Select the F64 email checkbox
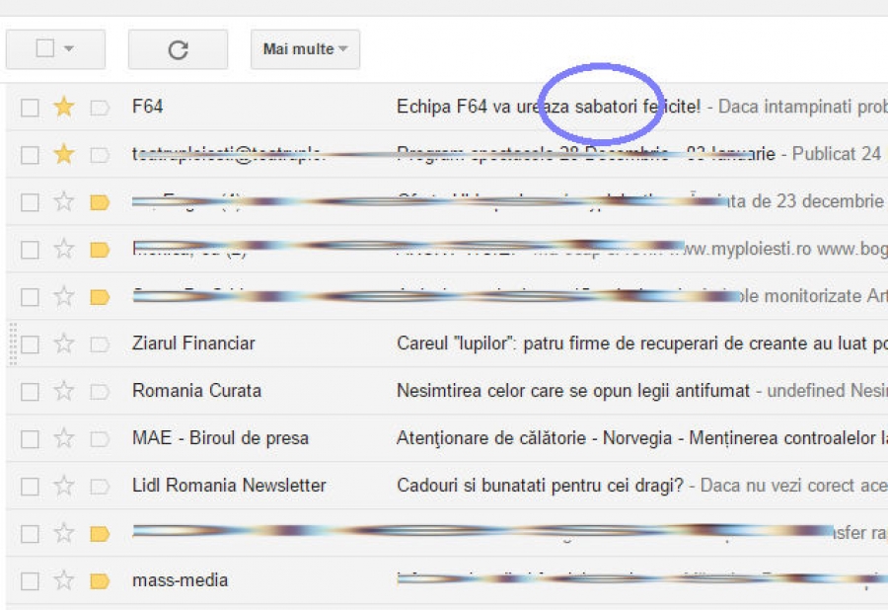888x610 pixels. click(x=30, y=108)
